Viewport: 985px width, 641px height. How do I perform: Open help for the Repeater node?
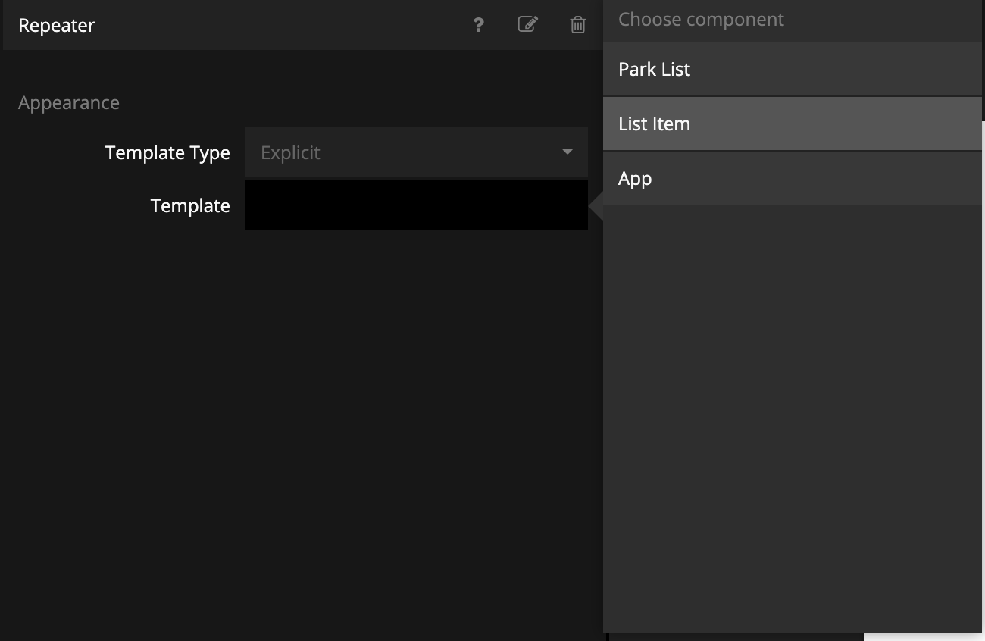(478, 25)
